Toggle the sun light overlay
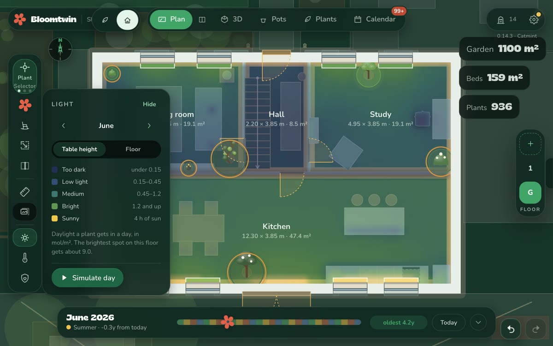Viewport: 553px width, 346px height. [x=25, y=238]
